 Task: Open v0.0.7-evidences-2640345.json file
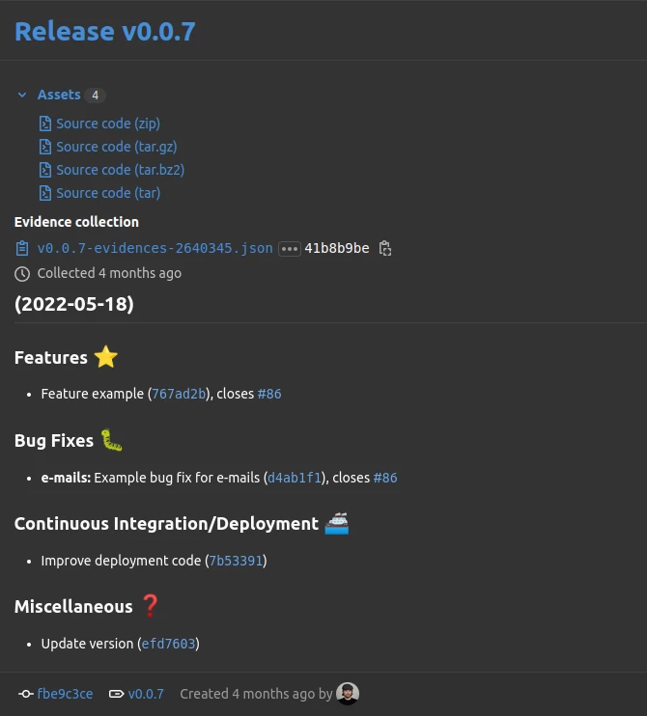click(x=155, y=249)
